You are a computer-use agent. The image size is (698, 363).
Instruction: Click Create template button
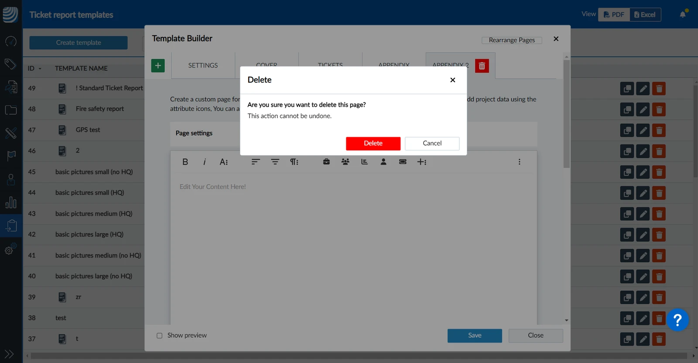pyautogui.click(x=79, y=43)
